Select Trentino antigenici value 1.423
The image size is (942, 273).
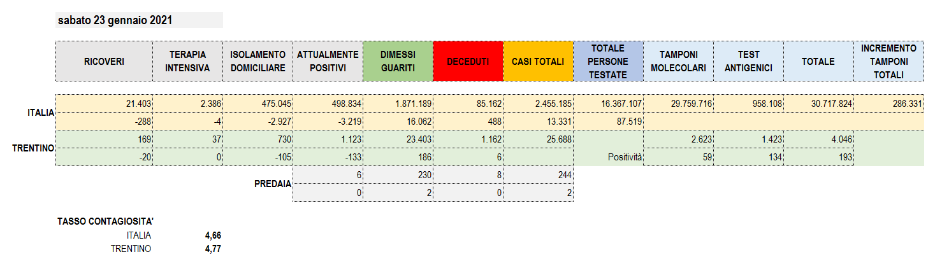748,139
